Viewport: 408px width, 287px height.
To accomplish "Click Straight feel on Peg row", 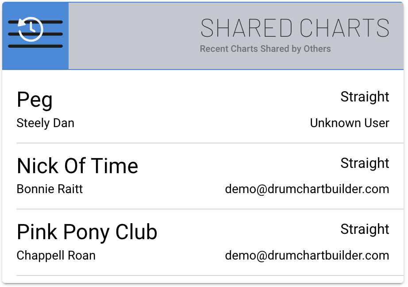I will point(365,97).
